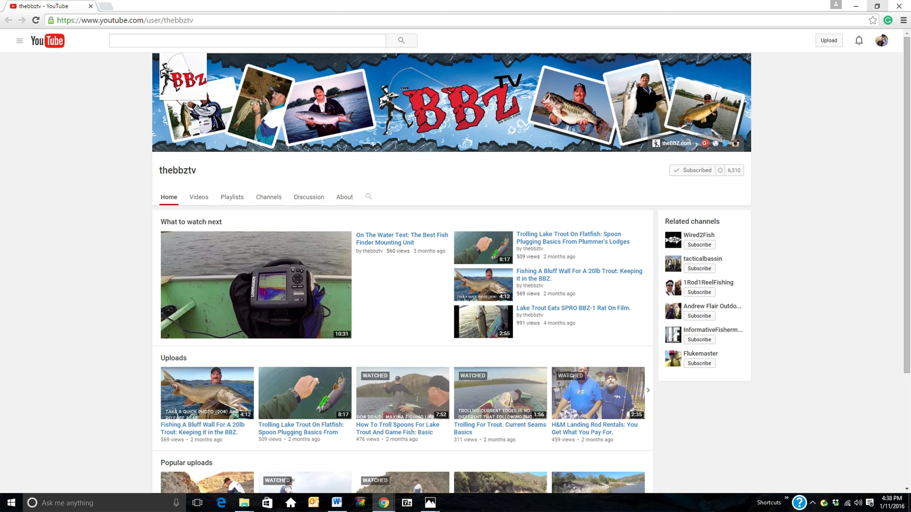
Task: Go back in browser history
Action: (8, 20)
